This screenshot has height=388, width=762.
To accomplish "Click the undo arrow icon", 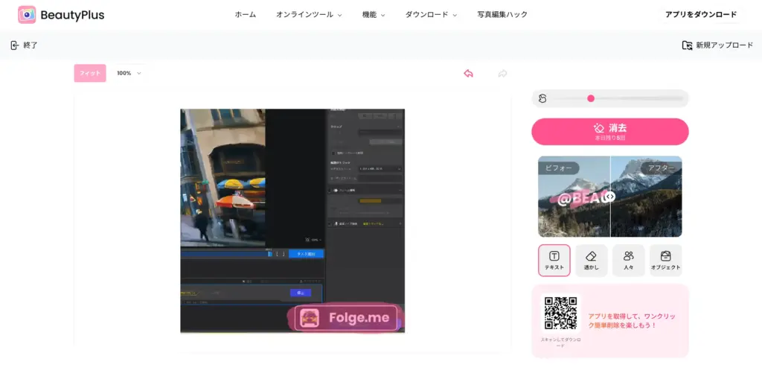I will 468,73.
